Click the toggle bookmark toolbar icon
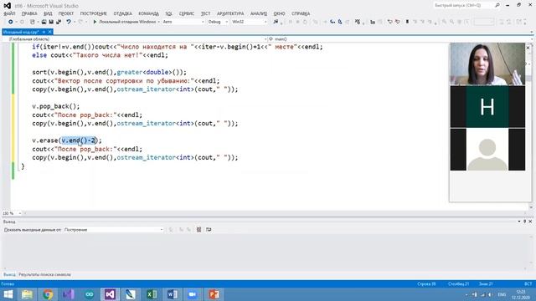 (407, 22)
